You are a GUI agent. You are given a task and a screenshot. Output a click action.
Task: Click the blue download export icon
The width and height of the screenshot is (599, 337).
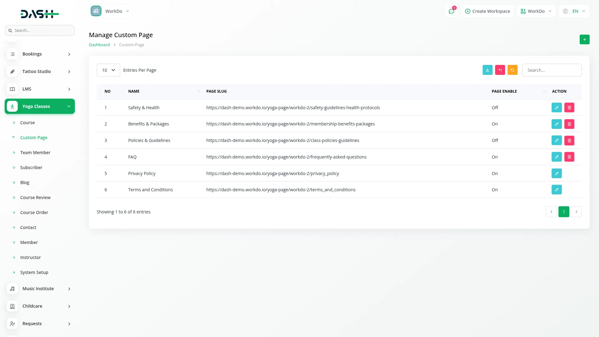pyautogui.click(x=487, y=70)
